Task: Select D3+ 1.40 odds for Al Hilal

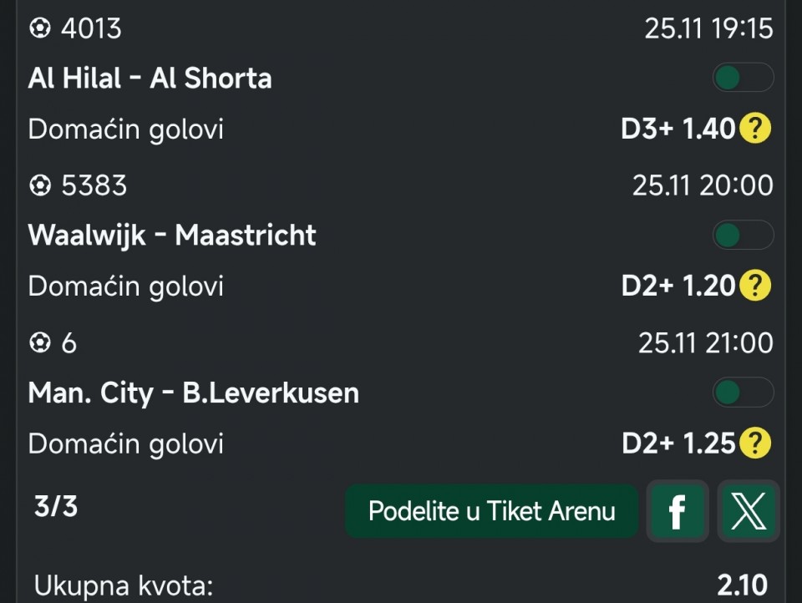Action: [x=678, y=129]
